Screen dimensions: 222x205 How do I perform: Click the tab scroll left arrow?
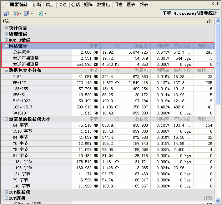point(213,4)
